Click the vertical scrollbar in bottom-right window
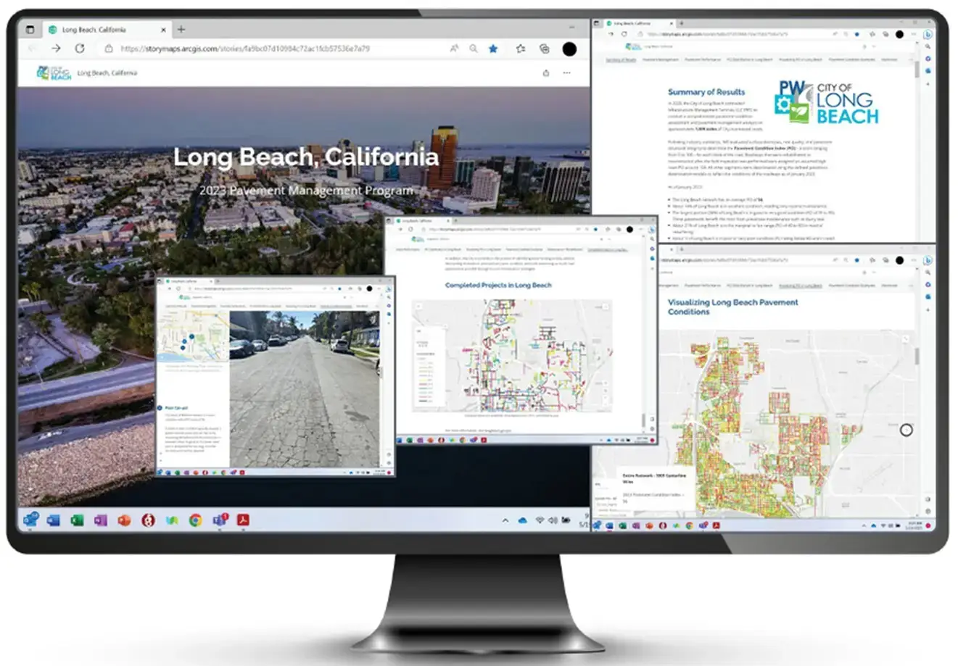This screenshot has width=958, height=666. [x=917, y=355]
